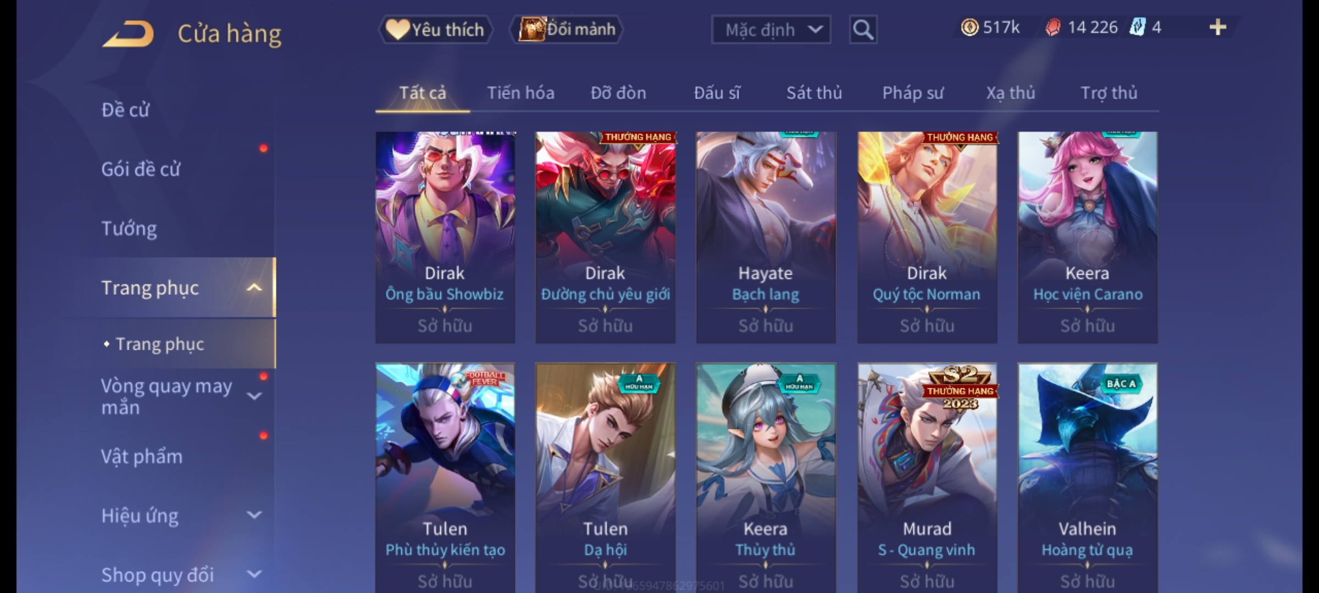This screenshot has width=1319, height=593.
Task: Expand the Shop quy đổi section
Action: pos(254,574)
